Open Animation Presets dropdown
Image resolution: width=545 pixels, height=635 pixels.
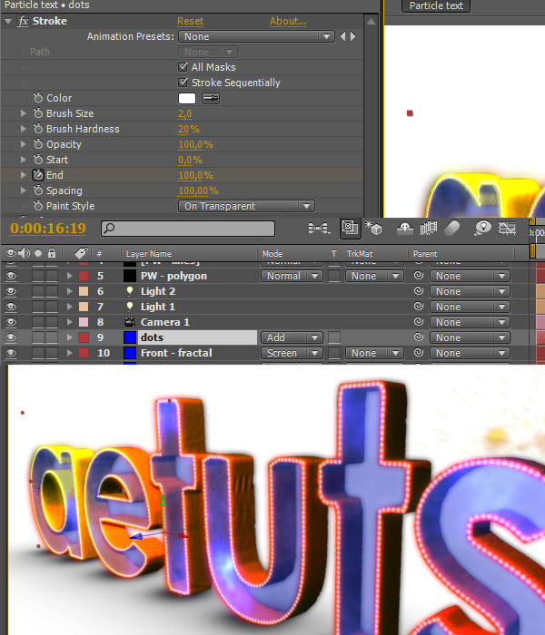pyautogui.click(x=256, y=36)
